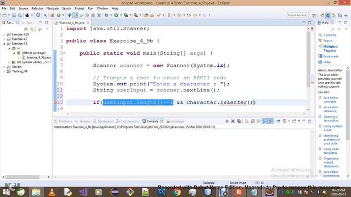
Task: Click the Clear Console icon
Action: click(247, 121)
